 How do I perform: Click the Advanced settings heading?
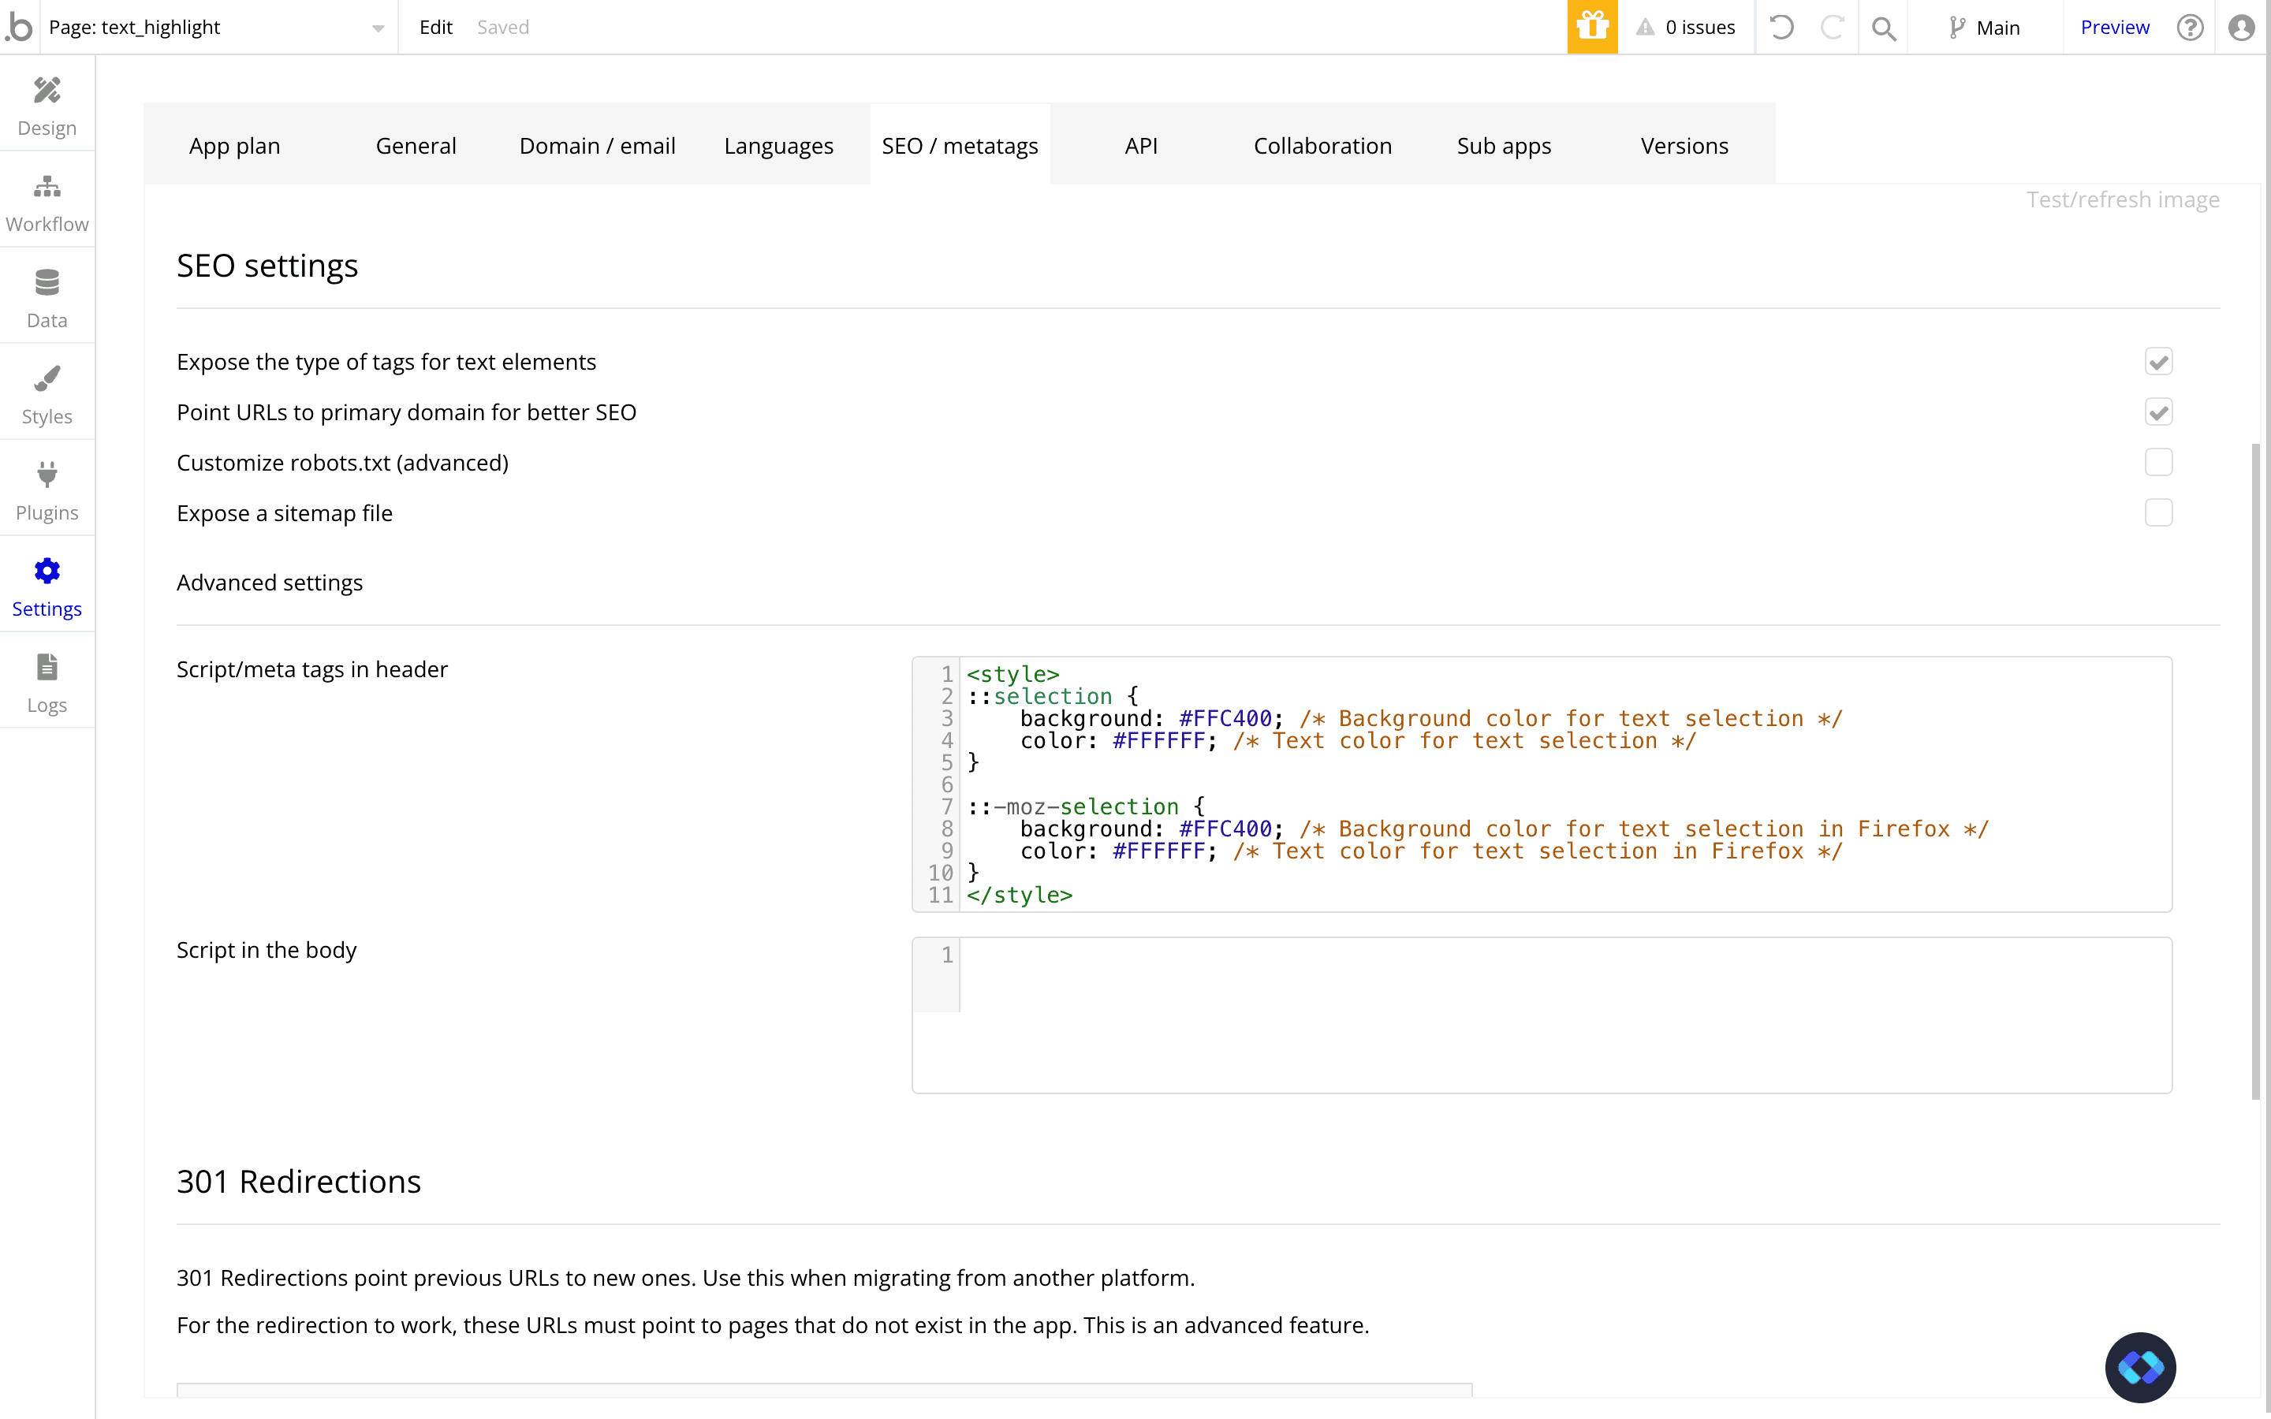click(x=270, y=583)
